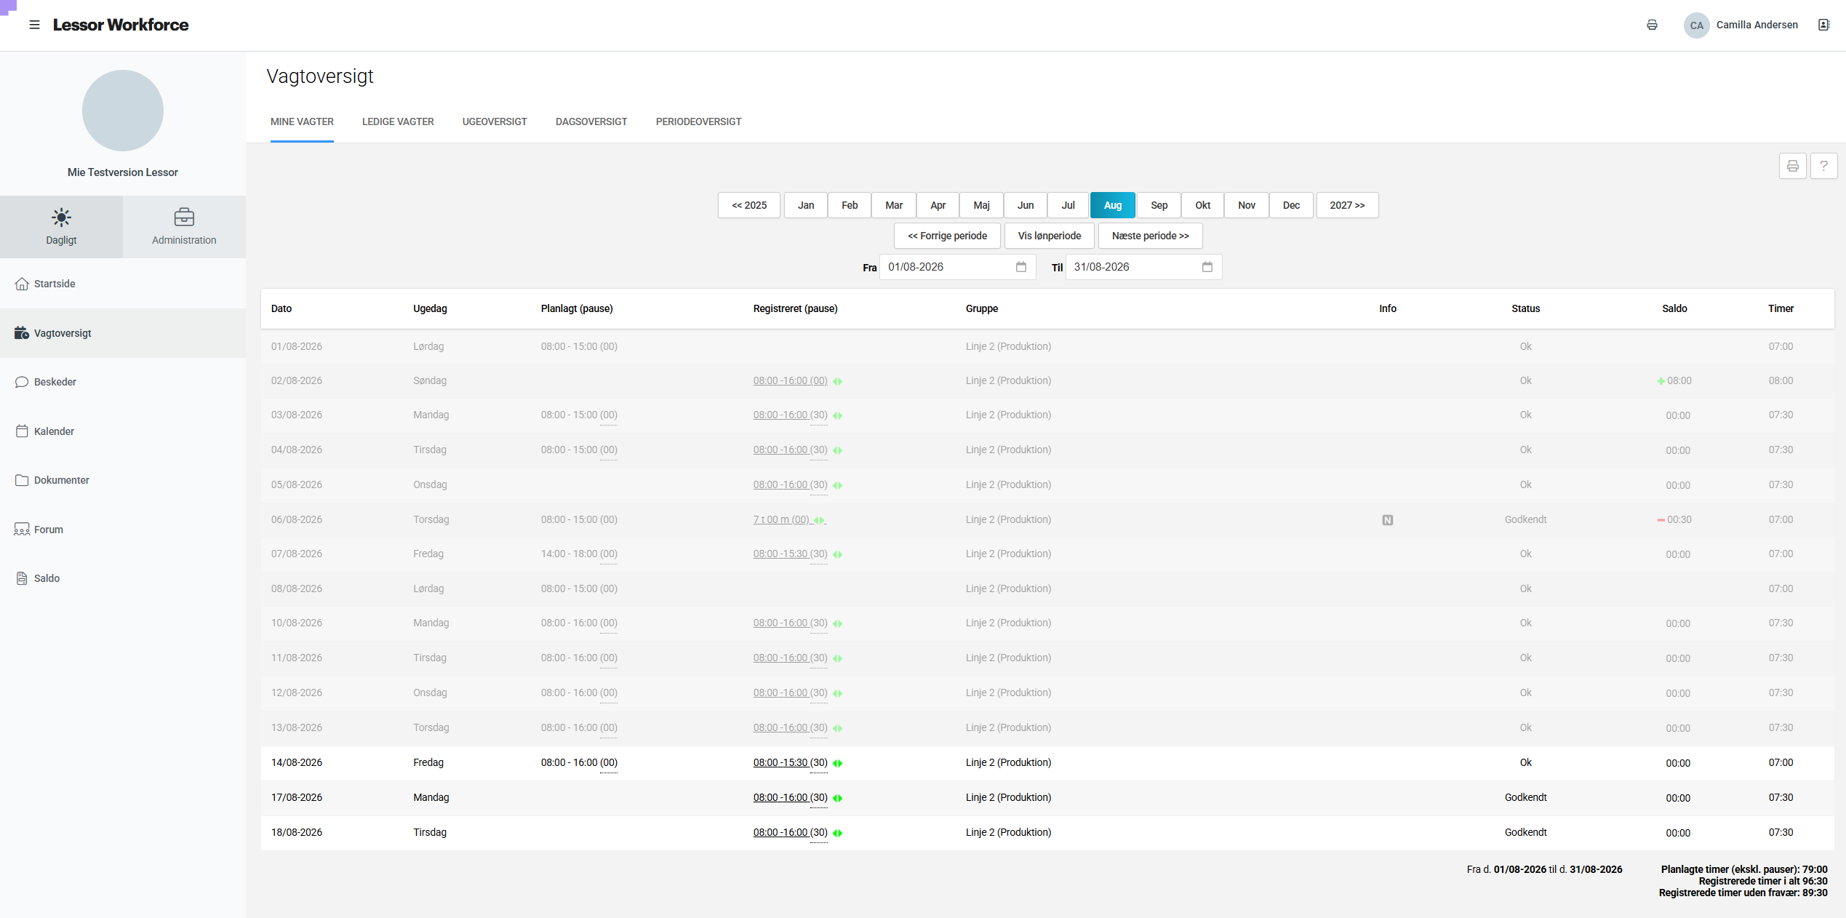The image size is (1846, 918).
Task: Click the Lessor Workforce logo
Action: 121,25
